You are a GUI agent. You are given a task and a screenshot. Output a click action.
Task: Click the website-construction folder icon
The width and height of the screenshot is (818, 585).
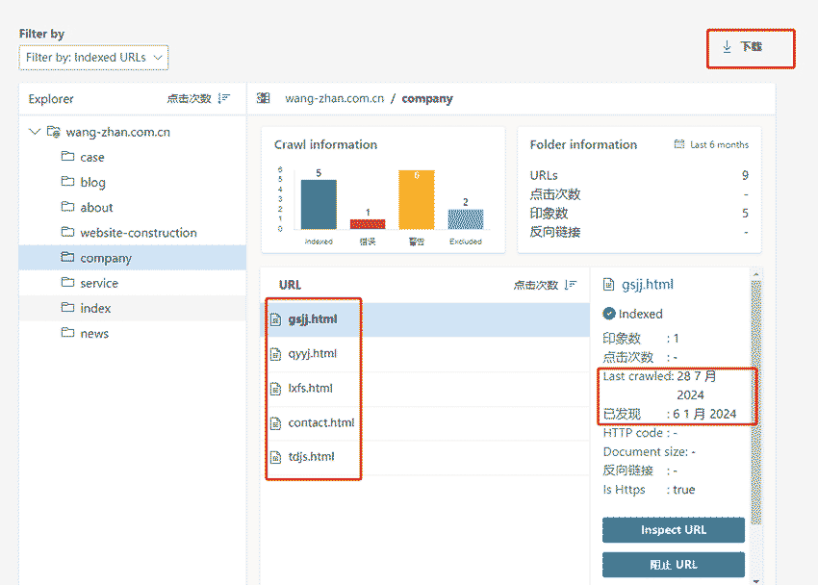point(67,232)
